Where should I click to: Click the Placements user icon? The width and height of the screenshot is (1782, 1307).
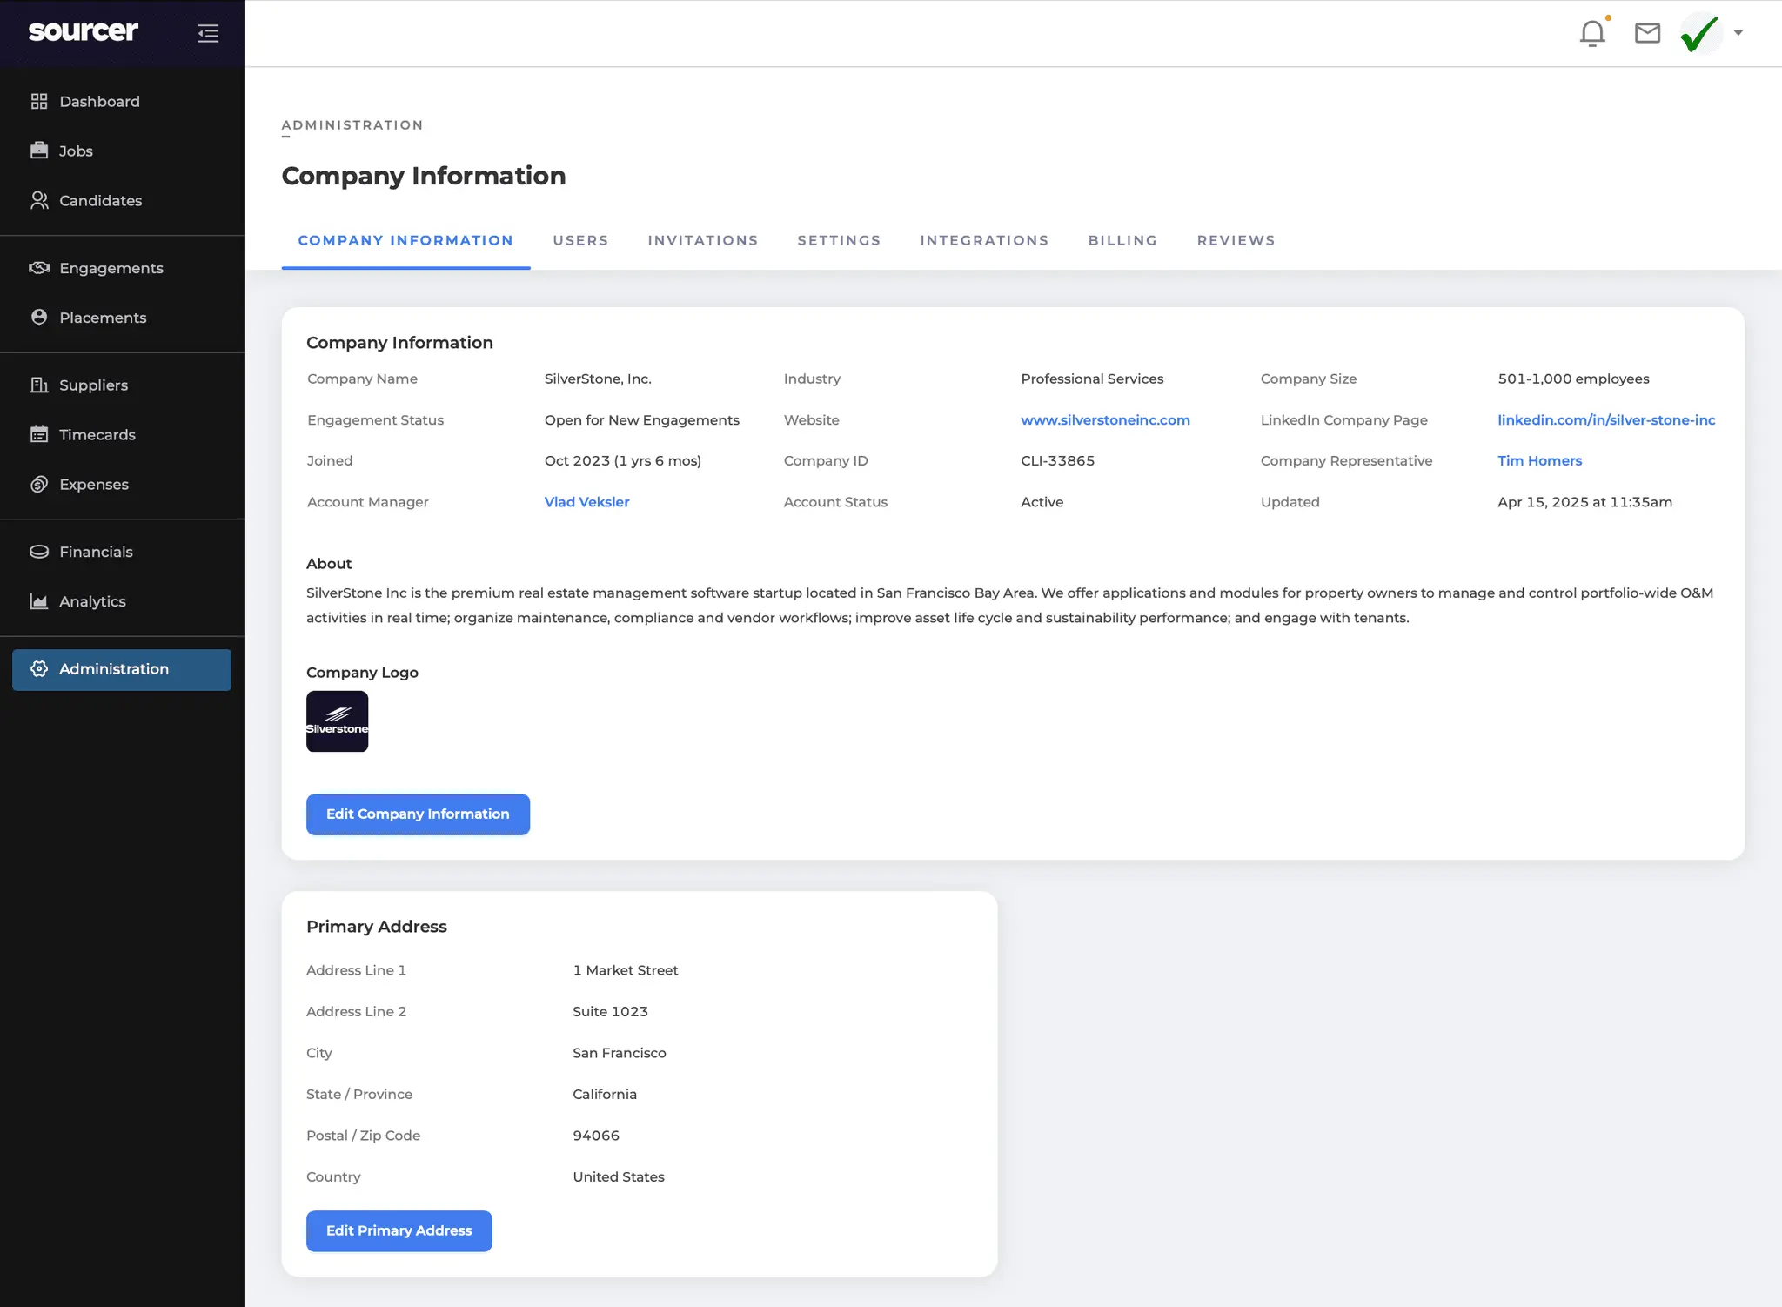click(39, 318)
